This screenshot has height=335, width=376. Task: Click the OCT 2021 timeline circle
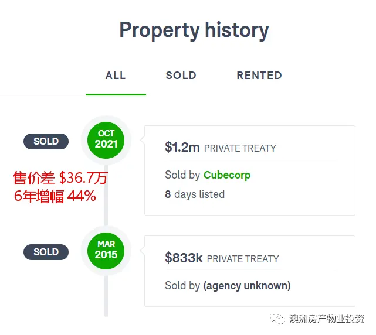click(x=106, y=140)
